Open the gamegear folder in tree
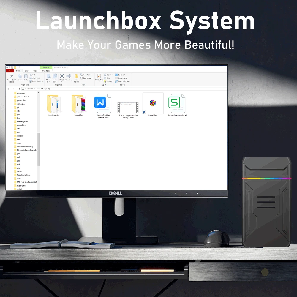The width and height of the screenshot is (297, 297). (20, 104)
